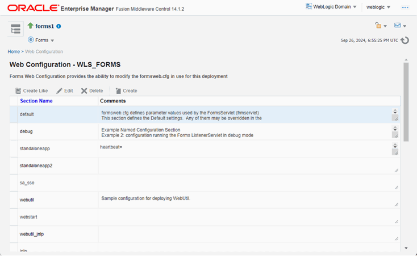Refresh the page with the circular arrow
Screen dimensions: 417x256
pyautogui.click(x=405, y=40)
